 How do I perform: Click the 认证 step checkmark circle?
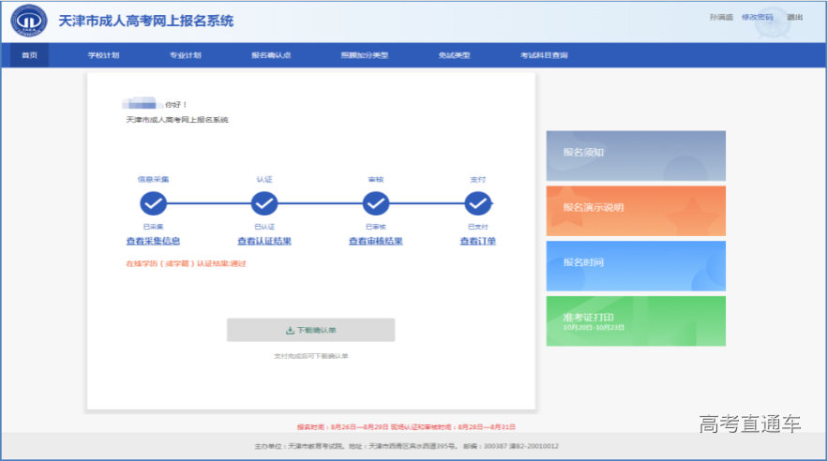264,203
